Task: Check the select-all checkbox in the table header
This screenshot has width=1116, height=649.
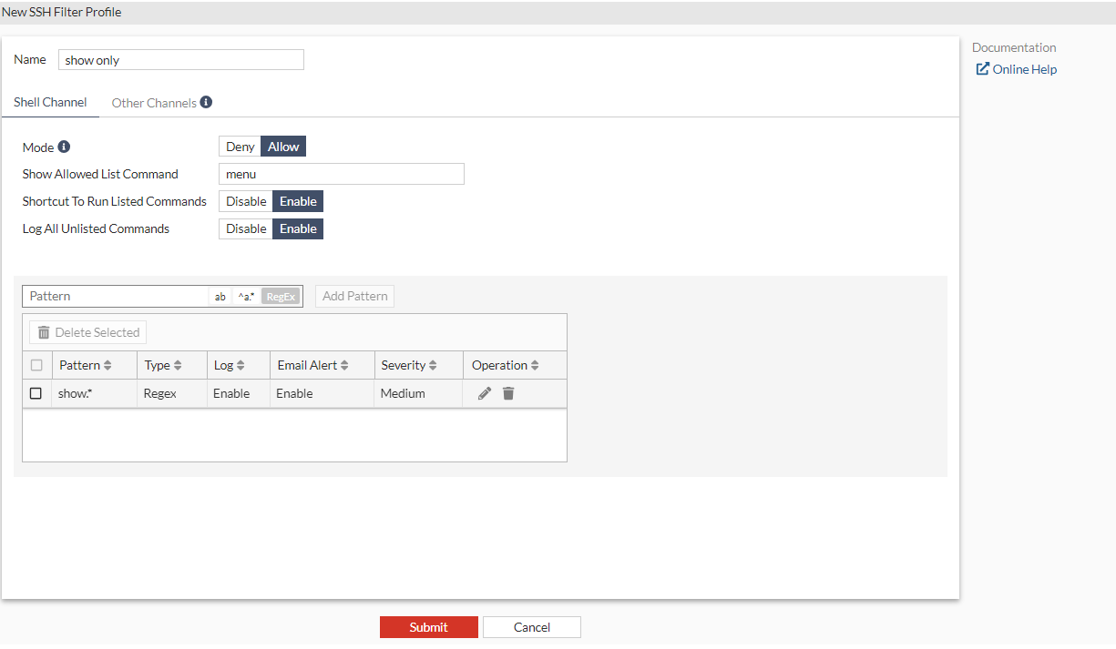Action: [x=36, y=364]
